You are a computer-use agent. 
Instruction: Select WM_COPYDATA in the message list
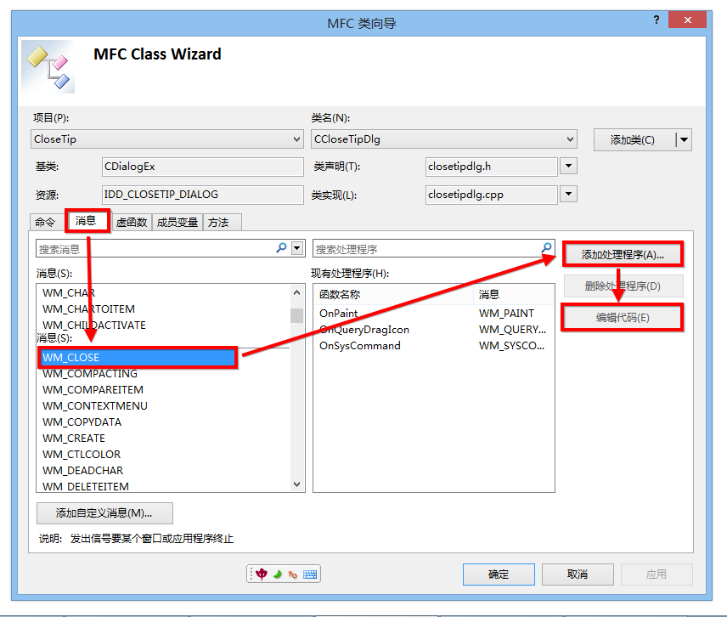(x=163, y=422)
